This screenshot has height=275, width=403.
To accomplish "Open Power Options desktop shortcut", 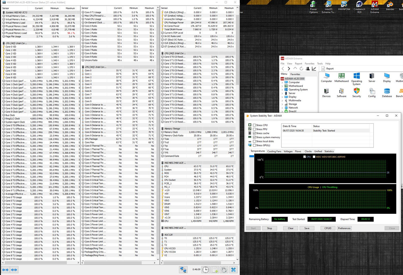I will (313, 7).
